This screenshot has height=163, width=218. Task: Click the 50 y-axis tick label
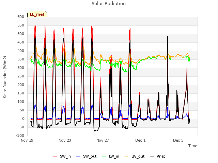22,110
